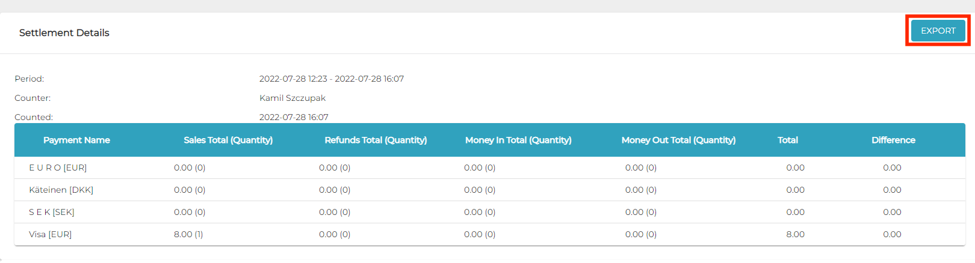The image size is (975, 263).
Task: Click the Money In Total (Quantity) header
Action: tap(518, 140)
